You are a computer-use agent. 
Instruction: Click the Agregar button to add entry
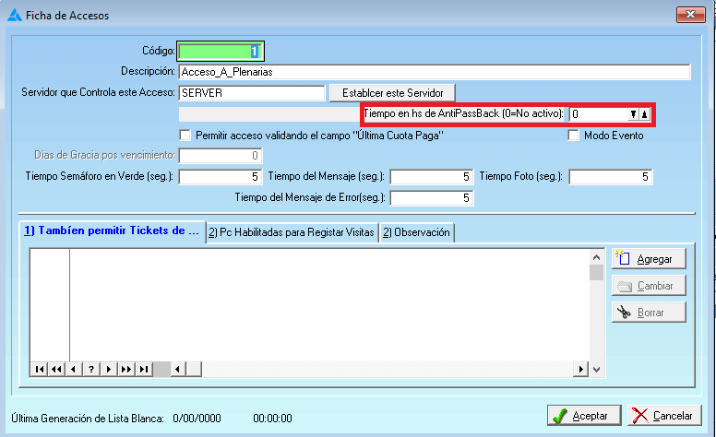coord(649,258)
